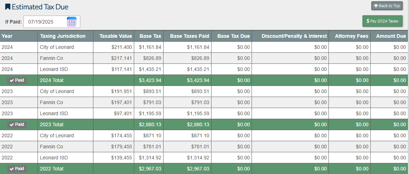Select the 2023 Fannin Co jurisdiction cell

[52, 102]
